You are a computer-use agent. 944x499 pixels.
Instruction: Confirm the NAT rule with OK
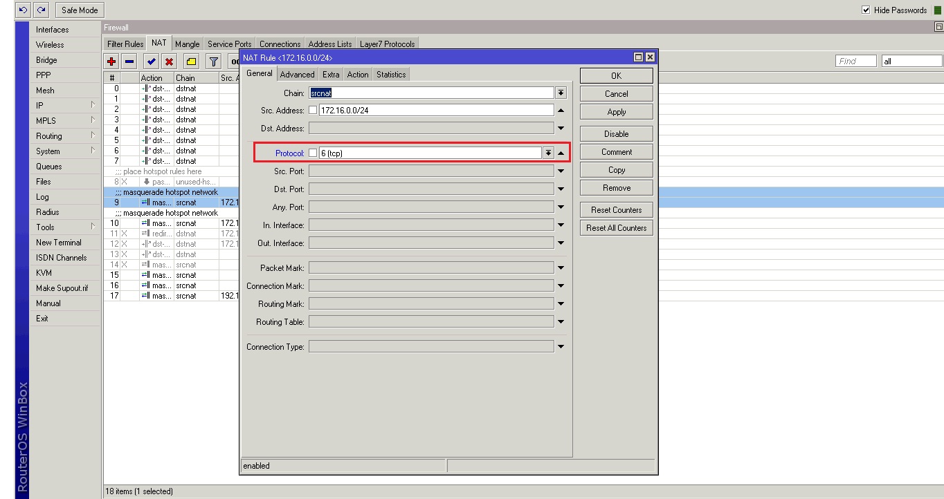coord(616,76)
